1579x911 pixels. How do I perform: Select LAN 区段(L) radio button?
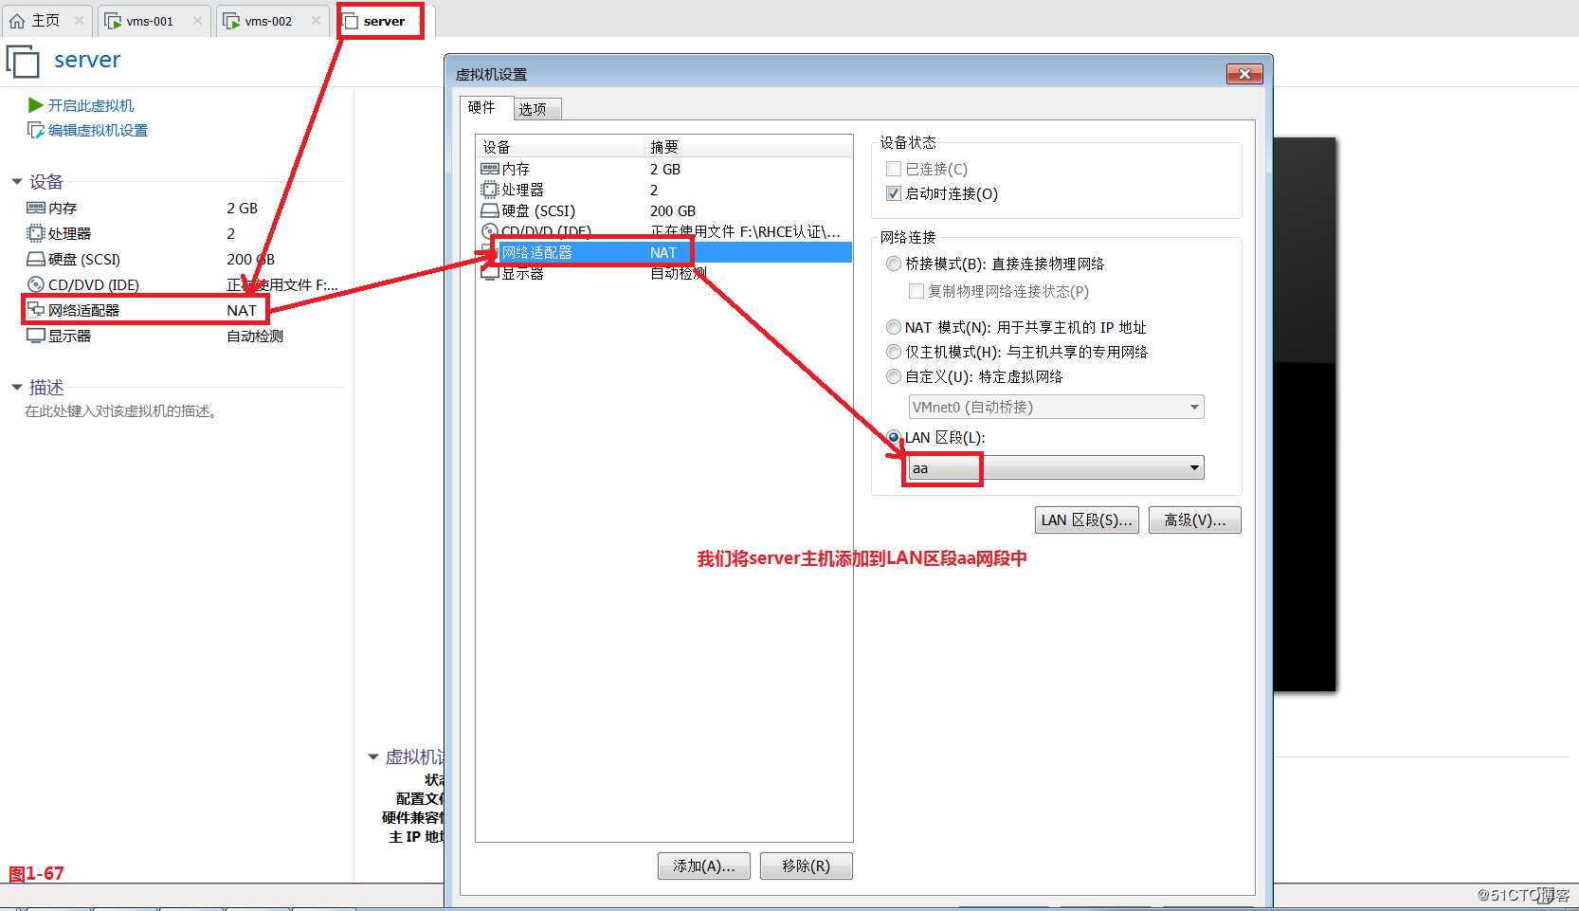click(x=893, y=437)
